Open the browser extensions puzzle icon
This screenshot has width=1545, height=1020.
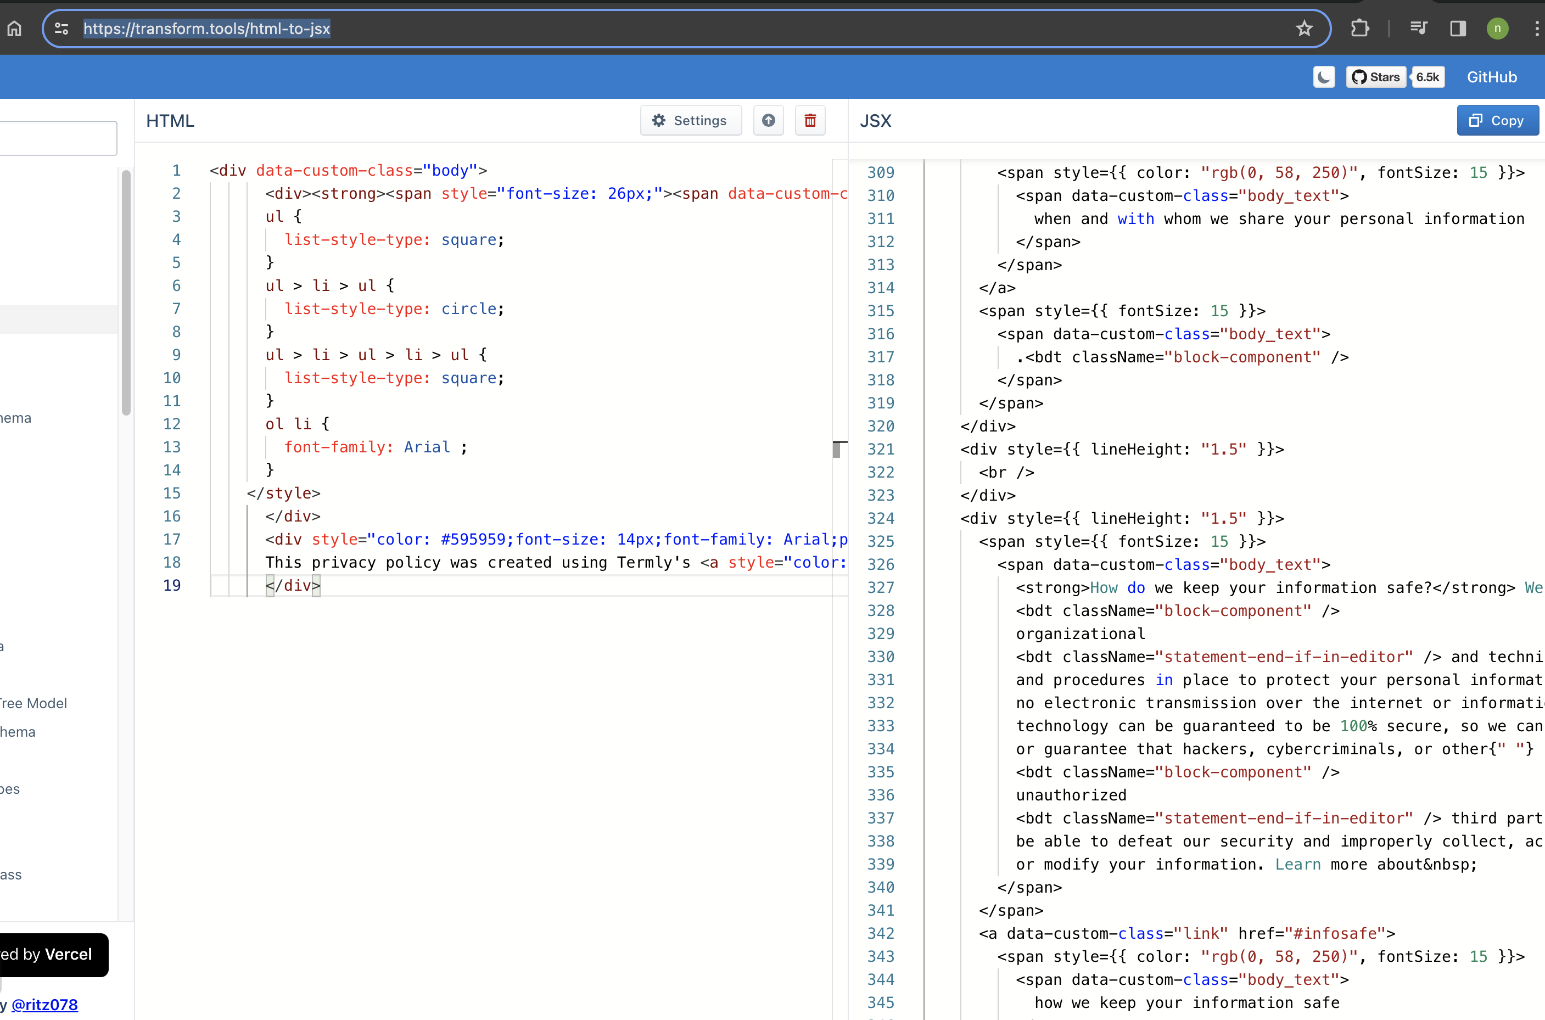pos(1359,29)
